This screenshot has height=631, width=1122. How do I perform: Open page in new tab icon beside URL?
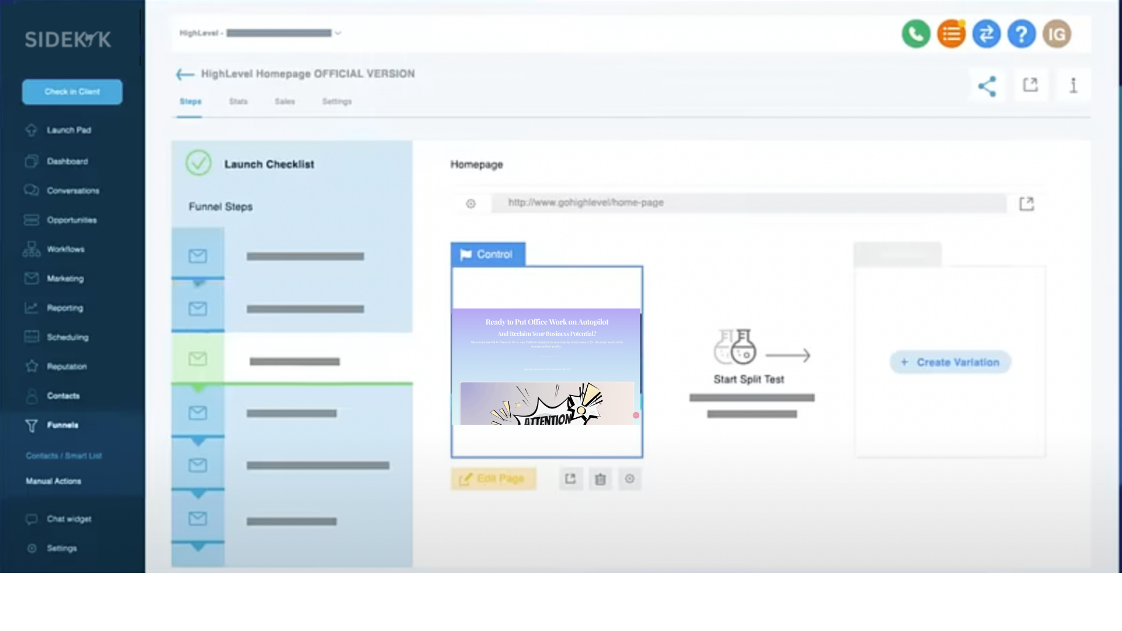point(1027,203)
